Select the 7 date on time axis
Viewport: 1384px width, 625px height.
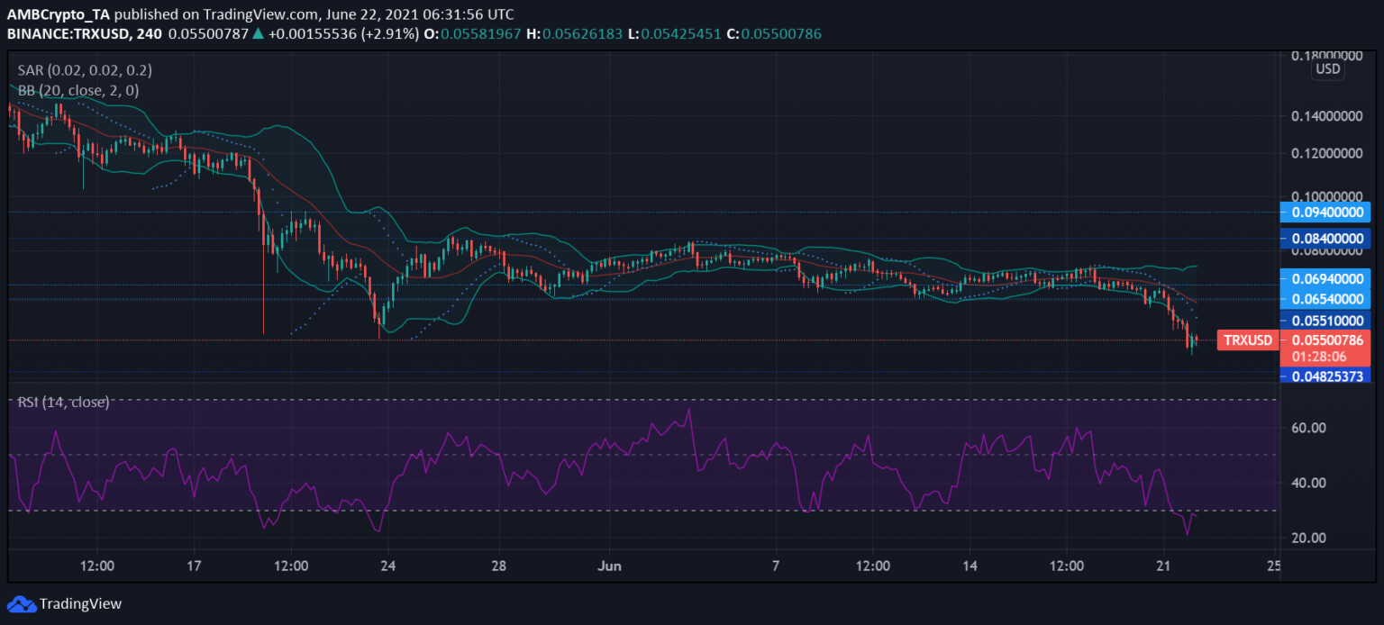776,566
